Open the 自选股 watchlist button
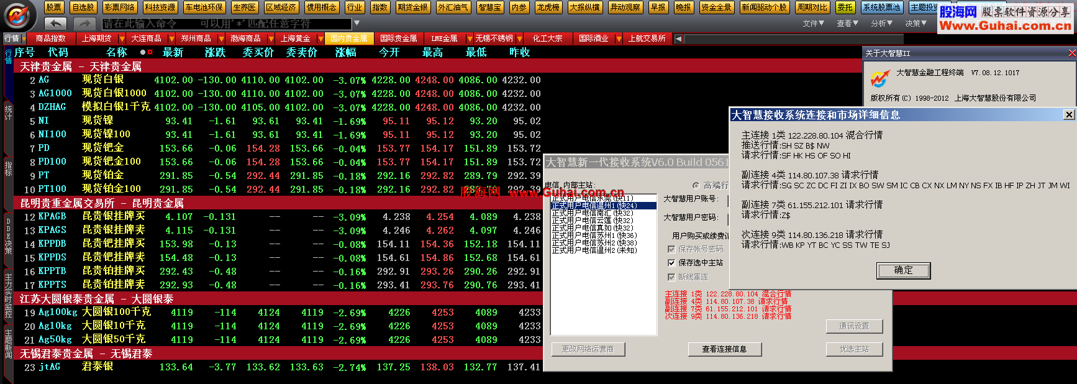This screenshot has width=1077, height=384. tap(83, 7)
